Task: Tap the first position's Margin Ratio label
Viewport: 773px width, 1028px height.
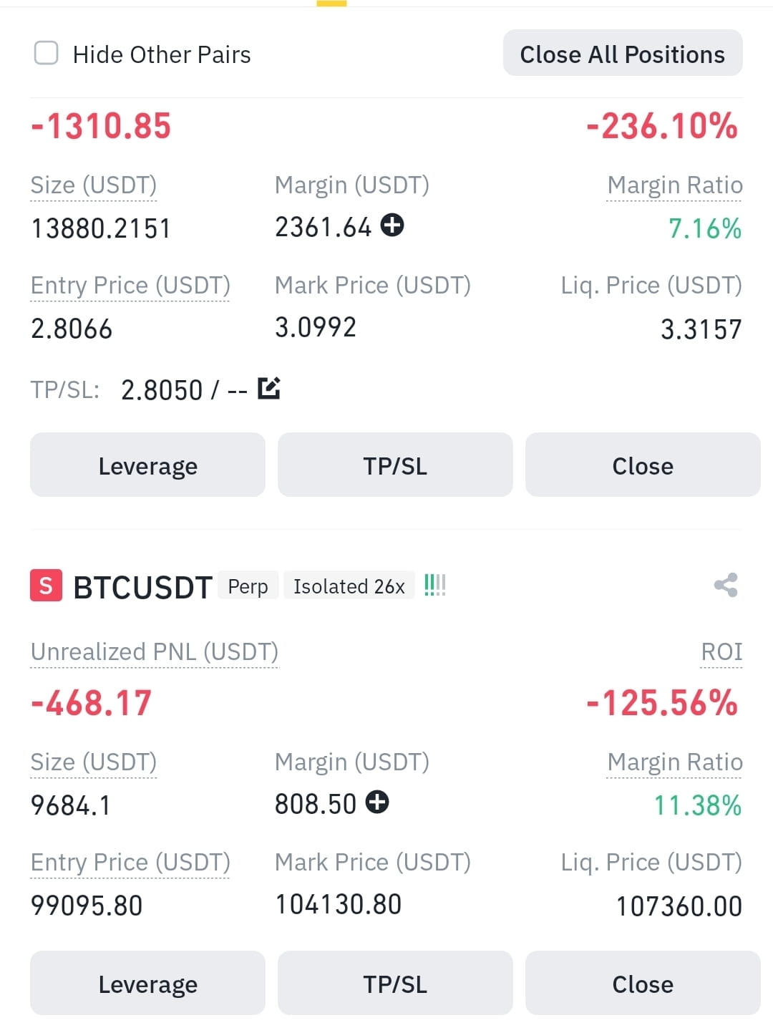Action: [675, 185]
